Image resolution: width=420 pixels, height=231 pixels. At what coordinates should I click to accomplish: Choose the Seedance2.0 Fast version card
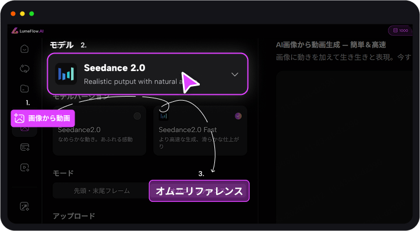(x=200, y=130)
